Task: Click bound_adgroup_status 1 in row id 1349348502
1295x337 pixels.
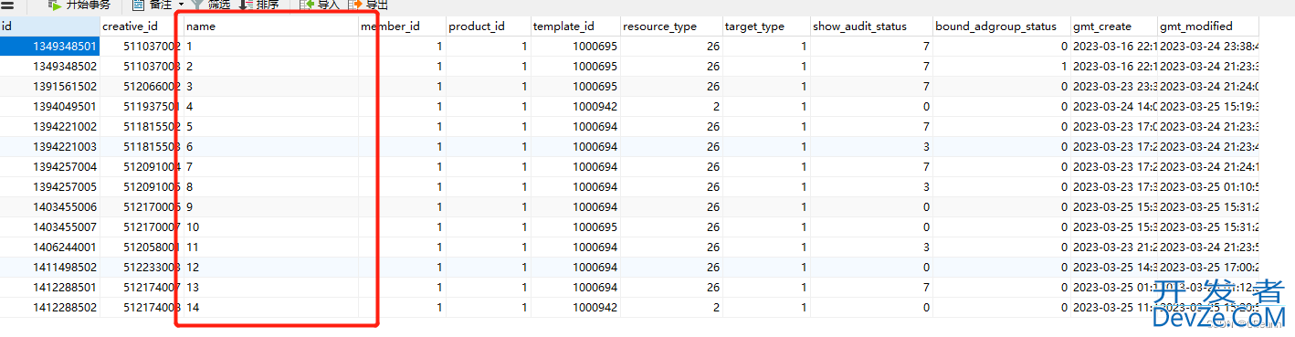Action: pyautogui.click(x=1001, y=67)
